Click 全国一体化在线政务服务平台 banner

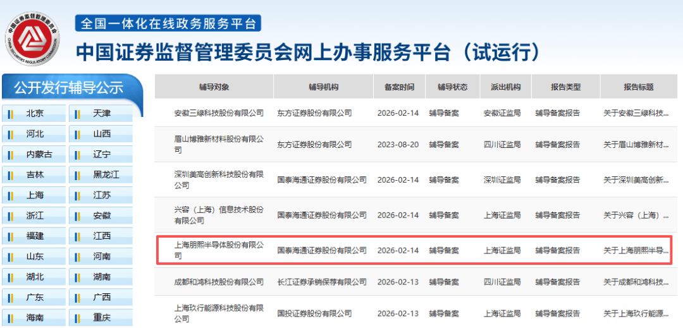(x=168, y=23)
